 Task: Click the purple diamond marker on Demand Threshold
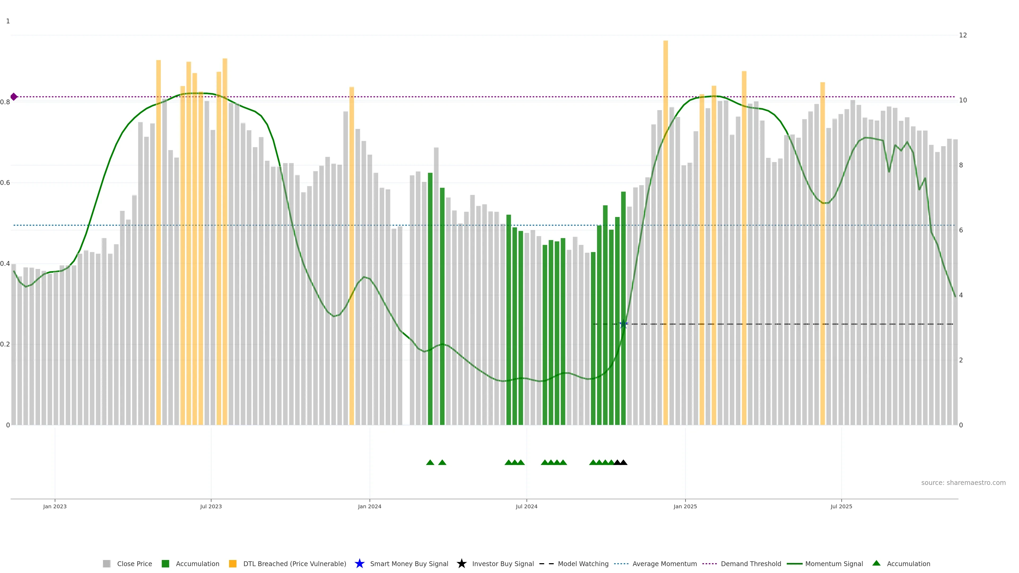(x=14, y=97)
